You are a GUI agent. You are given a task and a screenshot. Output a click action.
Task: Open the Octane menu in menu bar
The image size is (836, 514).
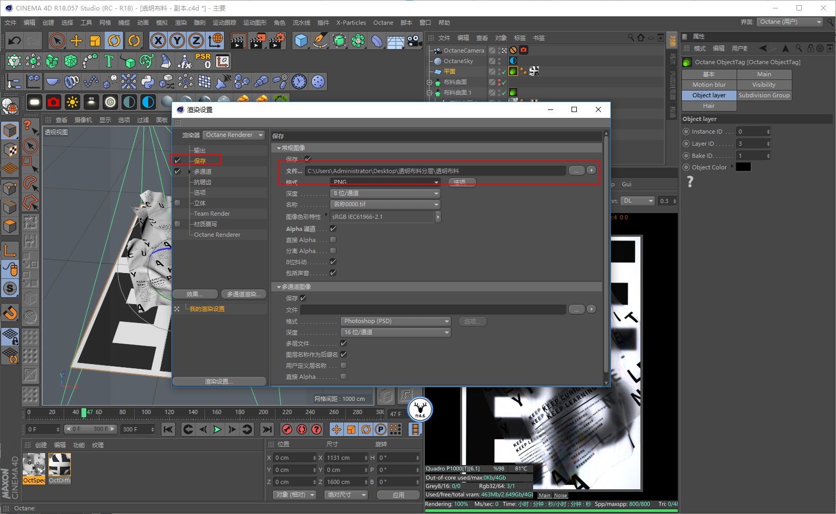pos(383,23)
